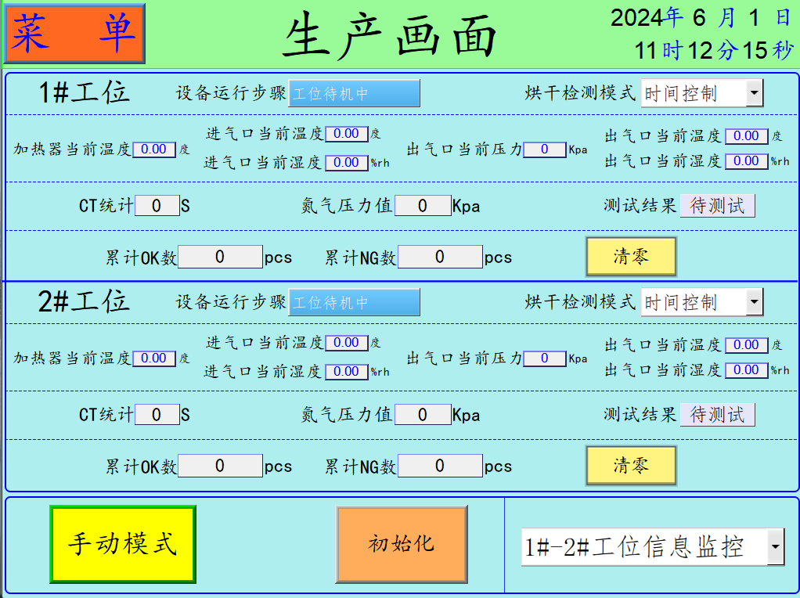Select 1#工位 进气口当前湿度 field

point(346,163)
